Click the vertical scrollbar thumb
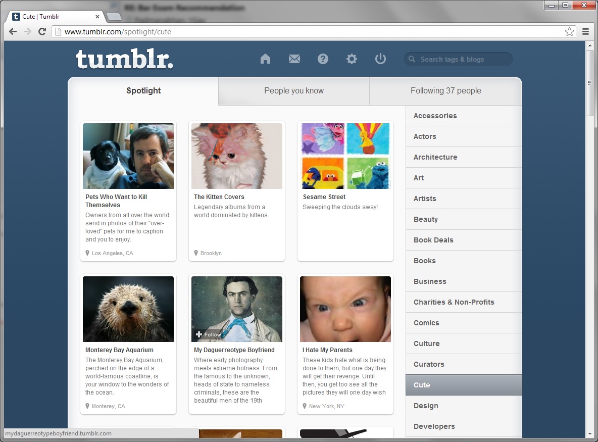This screenshot has height=442, width=598. 589,83
